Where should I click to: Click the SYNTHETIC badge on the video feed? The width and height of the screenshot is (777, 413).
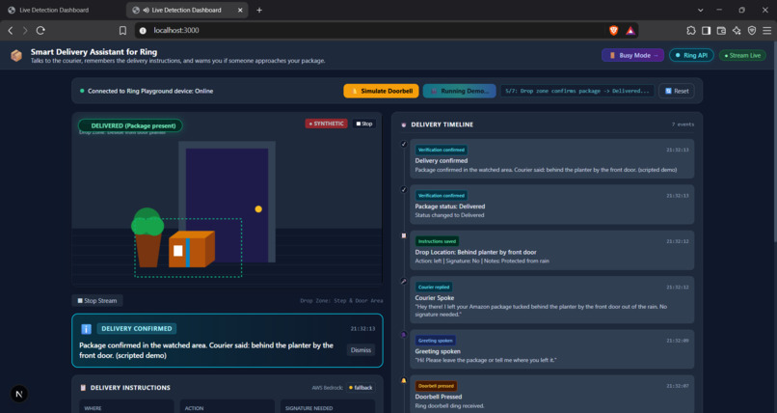click(x=327, y=124)
